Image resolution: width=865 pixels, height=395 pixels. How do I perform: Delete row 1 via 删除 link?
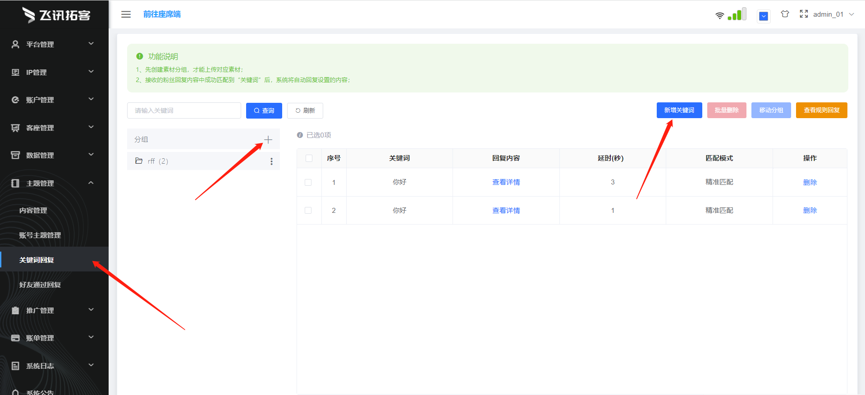pos(810,182)
